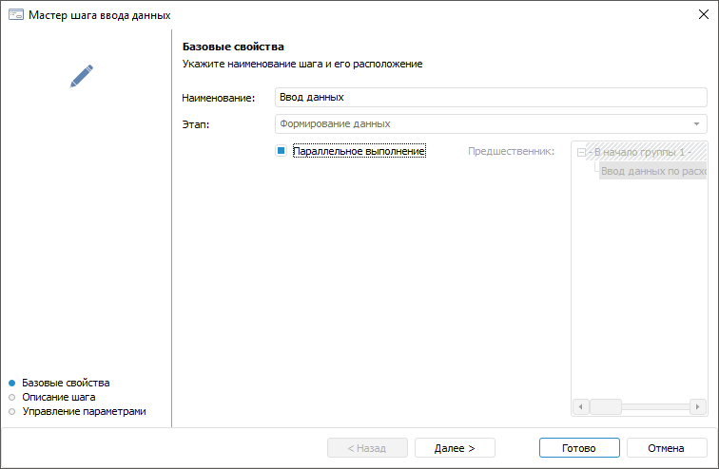
Task: Click the horizontal scrollbar thumb of the predecessor tree
Action: (606, 406)
